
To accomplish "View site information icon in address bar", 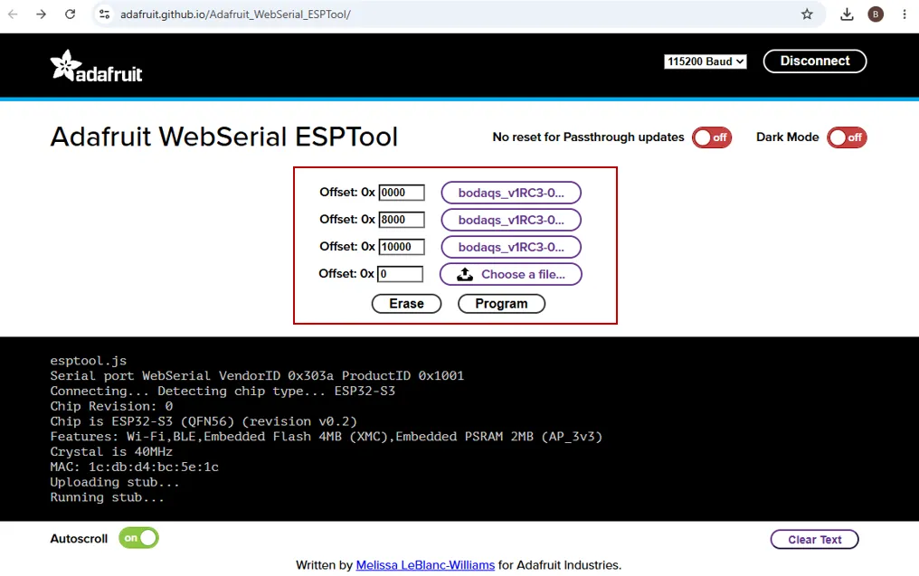I will point(104,14).
